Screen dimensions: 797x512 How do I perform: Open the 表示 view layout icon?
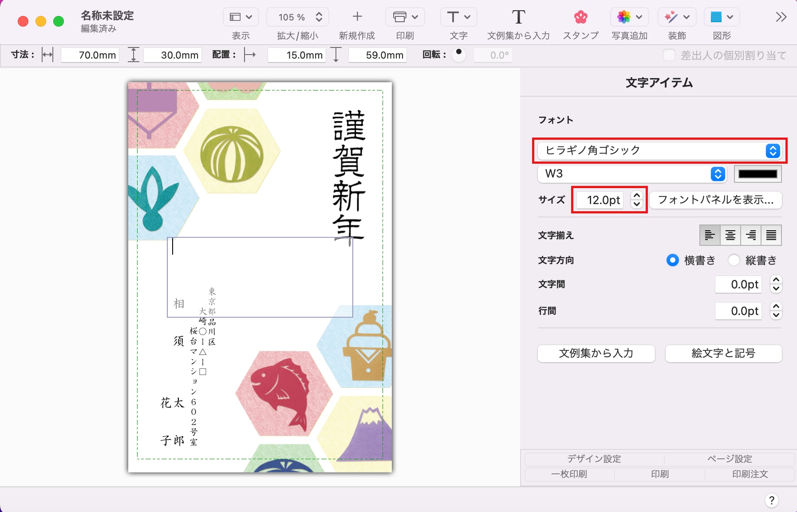[x=235, y=17]
